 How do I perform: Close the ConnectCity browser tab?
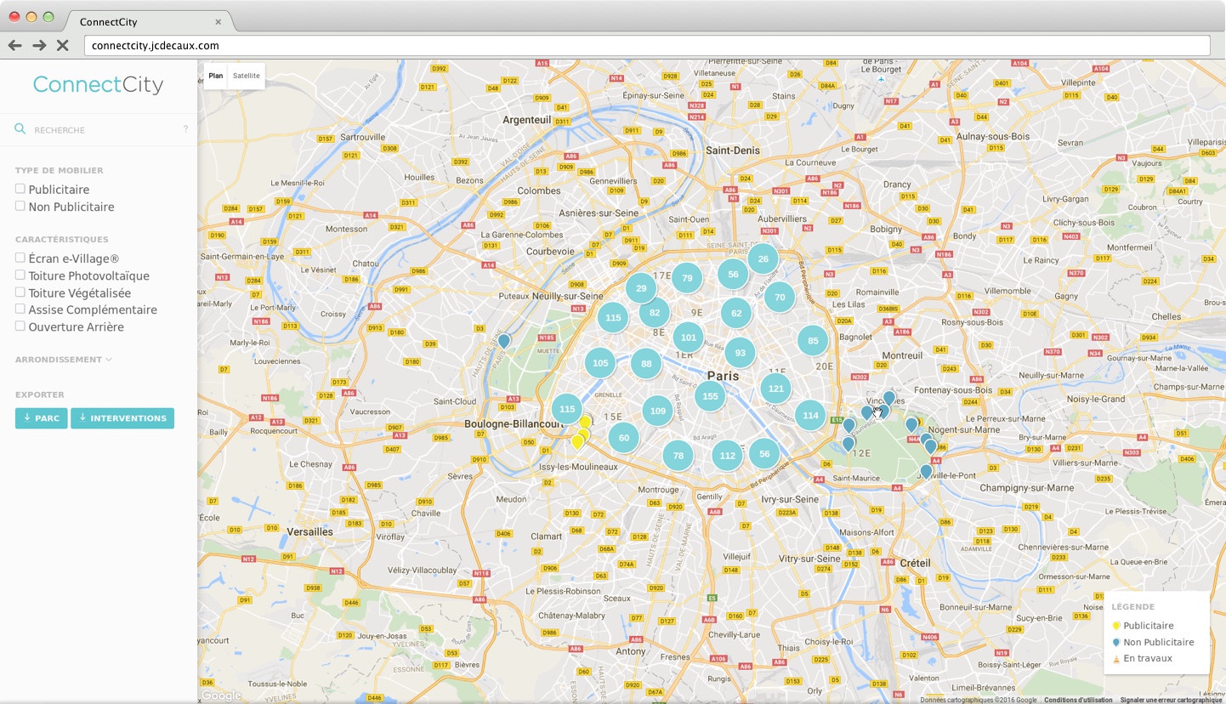pyautogui.click(x=219, y=21)
